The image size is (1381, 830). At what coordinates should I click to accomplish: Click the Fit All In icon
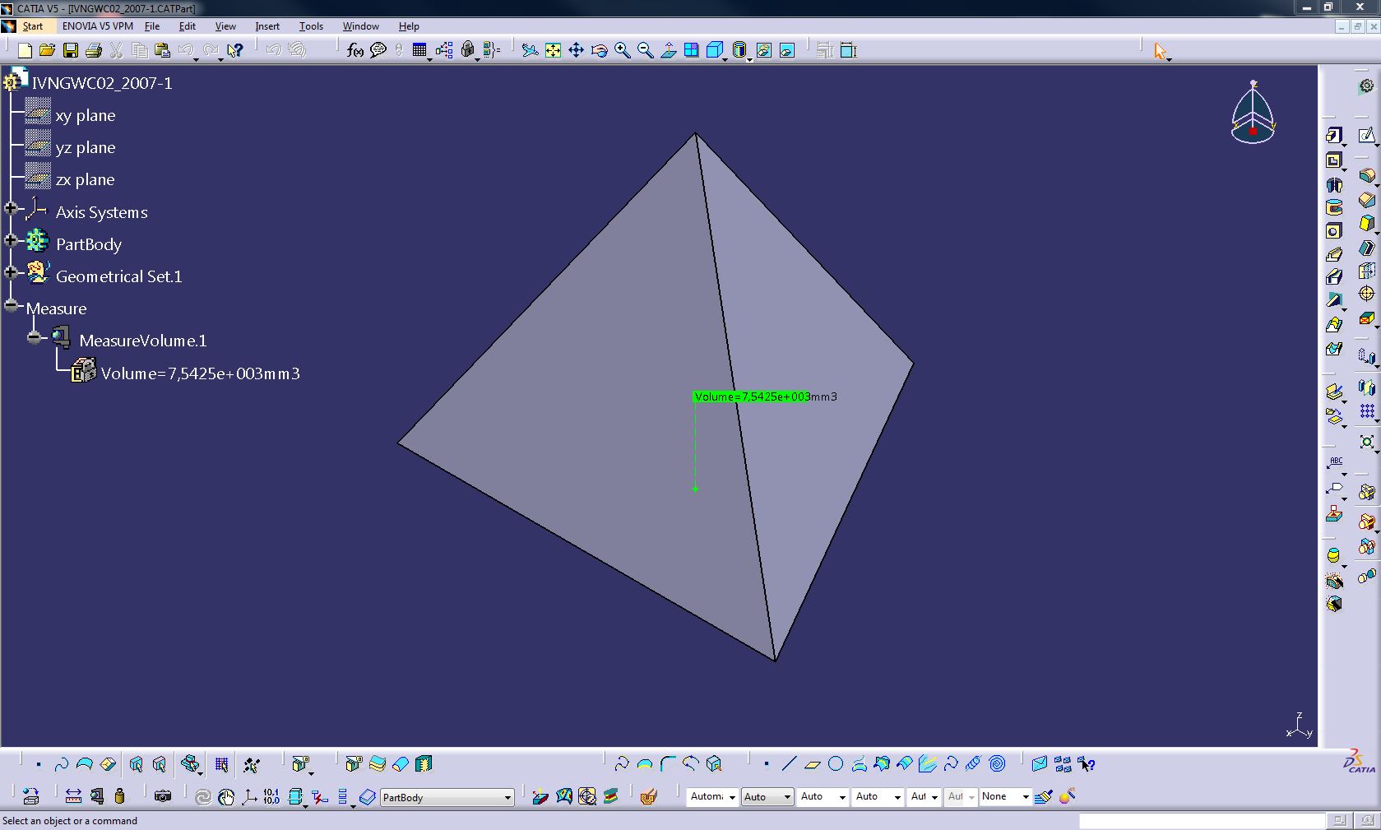pyautogui.click(x=554, y=51)
